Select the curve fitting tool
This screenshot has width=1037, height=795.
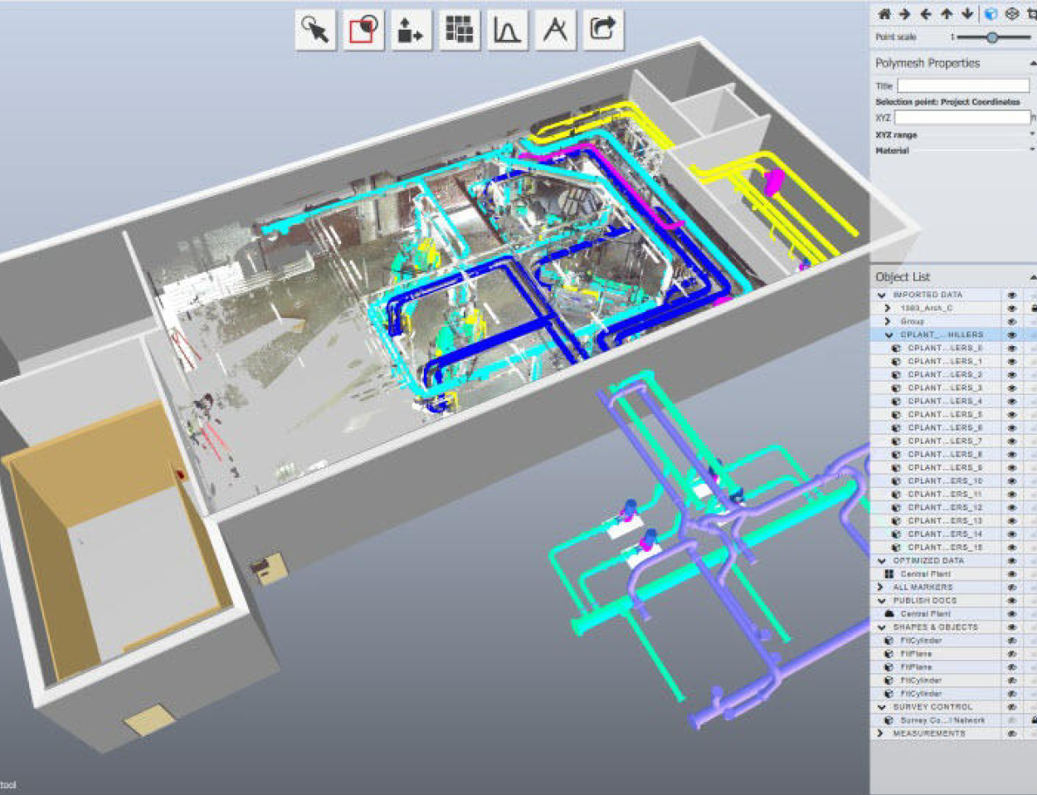click(507, 29)
